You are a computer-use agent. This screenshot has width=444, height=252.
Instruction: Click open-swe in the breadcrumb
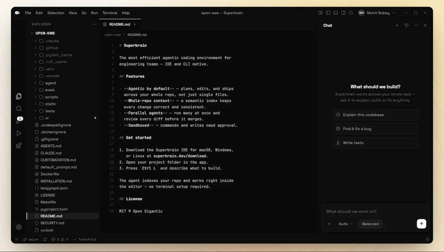click(113, 35)
